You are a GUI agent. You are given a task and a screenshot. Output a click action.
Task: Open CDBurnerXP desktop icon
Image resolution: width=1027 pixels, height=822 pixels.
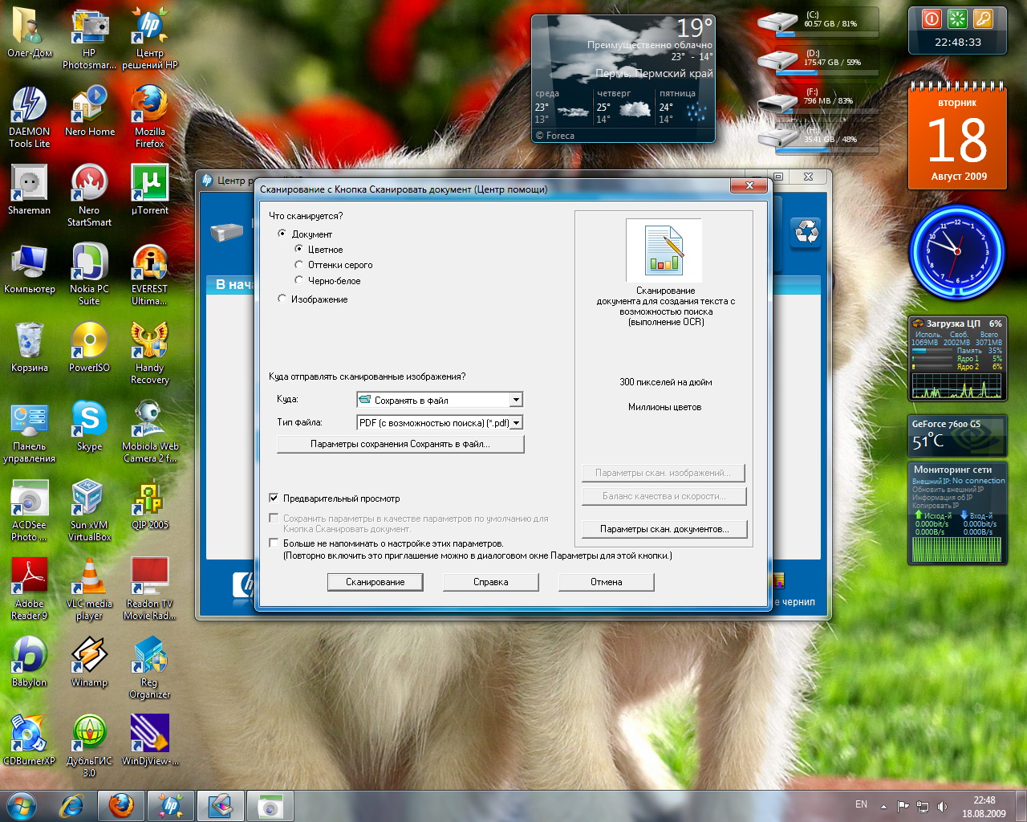point(29,742)
